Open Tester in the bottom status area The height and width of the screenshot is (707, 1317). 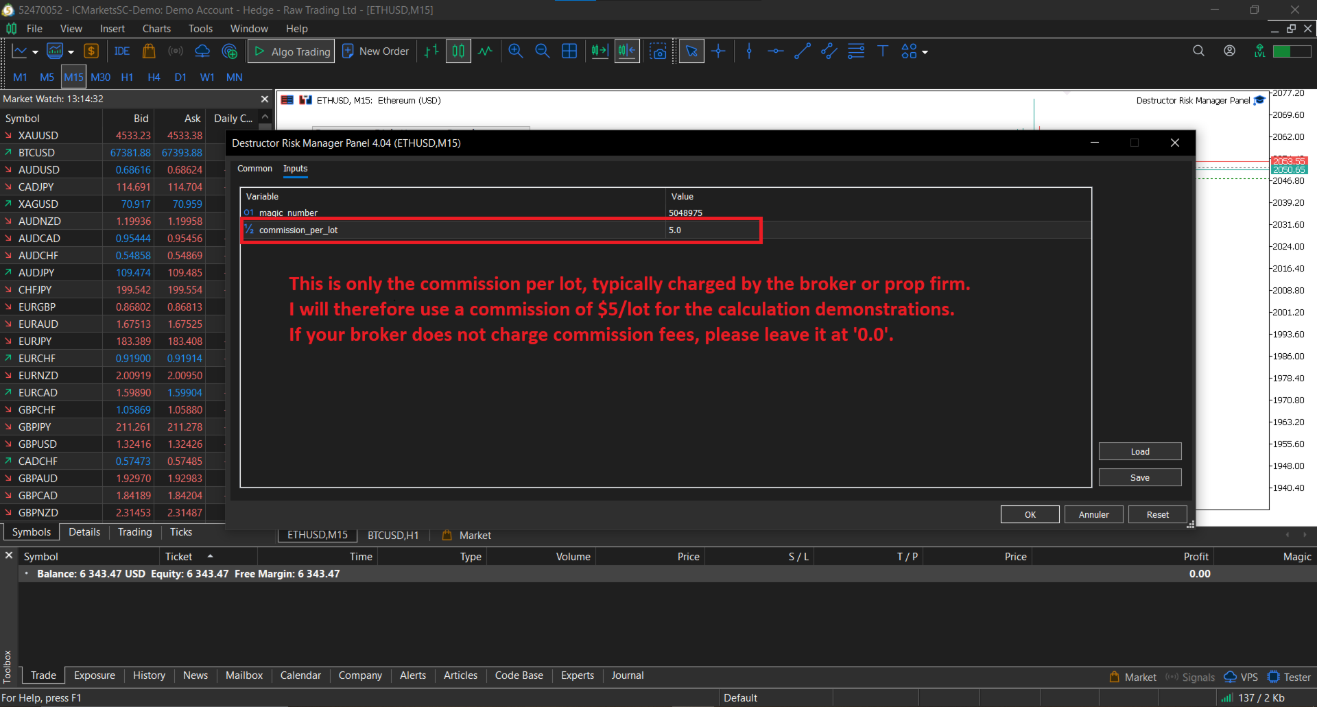coord(1289,678)
